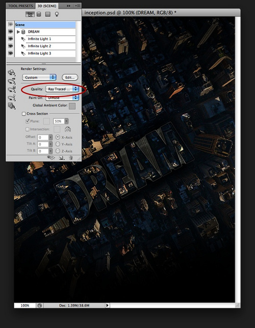Select the 3D mesh rotate tool
Image resolution: width=255 pixels, height=328 pixels.
click(x=12, y=90)
